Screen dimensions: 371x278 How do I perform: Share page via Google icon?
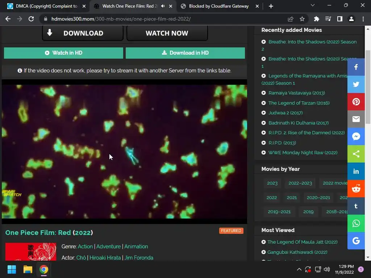point(356,241)
